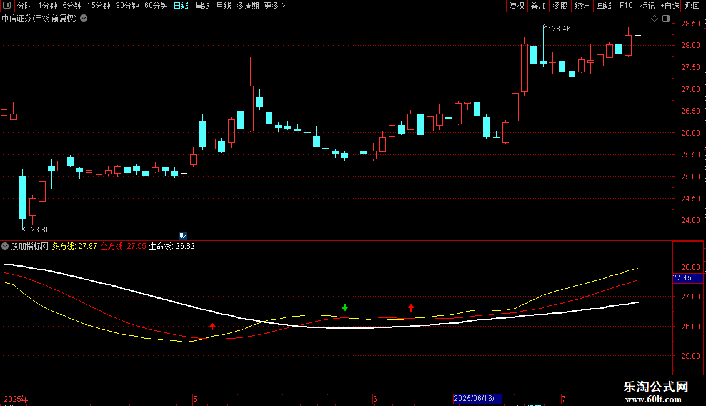Open the 股朋指标网 indicator dropdown circle
This screenshot has width=706, height=406.
click(5, 246)
